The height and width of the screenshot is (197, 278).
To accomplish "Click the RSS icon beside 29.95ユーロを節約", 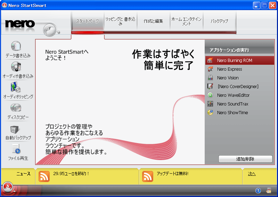I will 44,176.
